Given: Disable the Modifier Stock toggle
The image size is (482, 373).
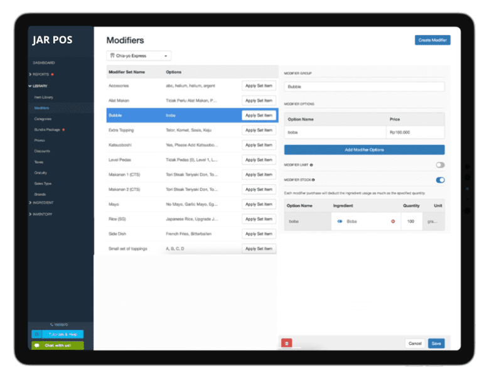Looking at the screenshot, I should click(440, 180).
